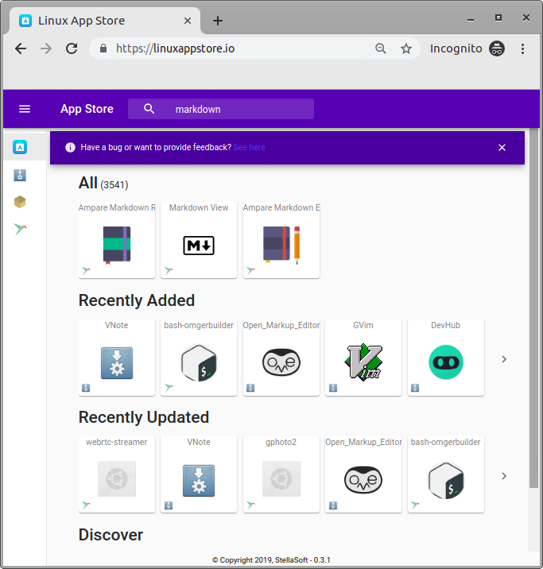Click the gphoto2 card title
The height and width of the screenshot is (569, 543).
[x=281, y=442]
